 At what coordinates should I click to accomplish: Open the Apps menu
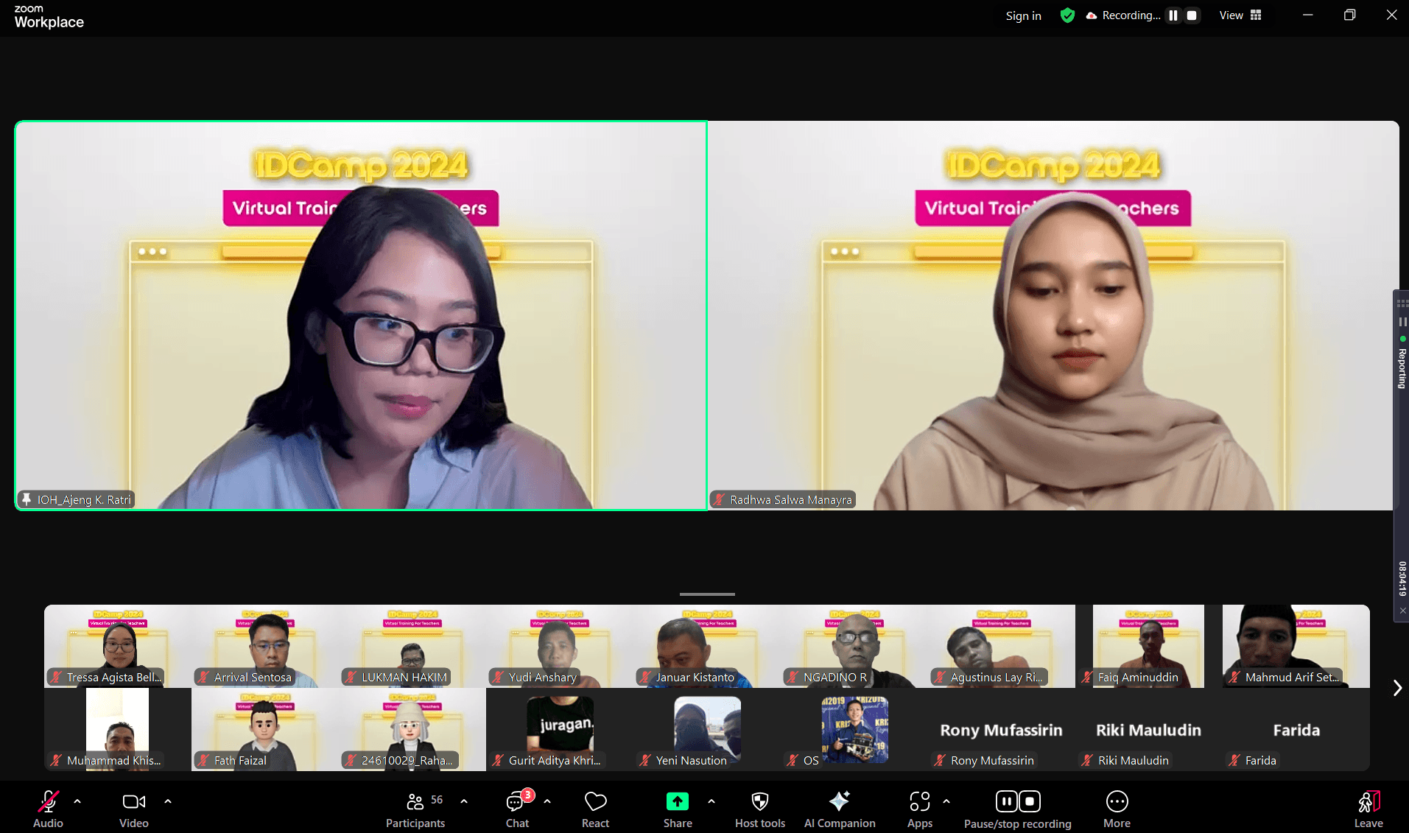pos(920,809)
